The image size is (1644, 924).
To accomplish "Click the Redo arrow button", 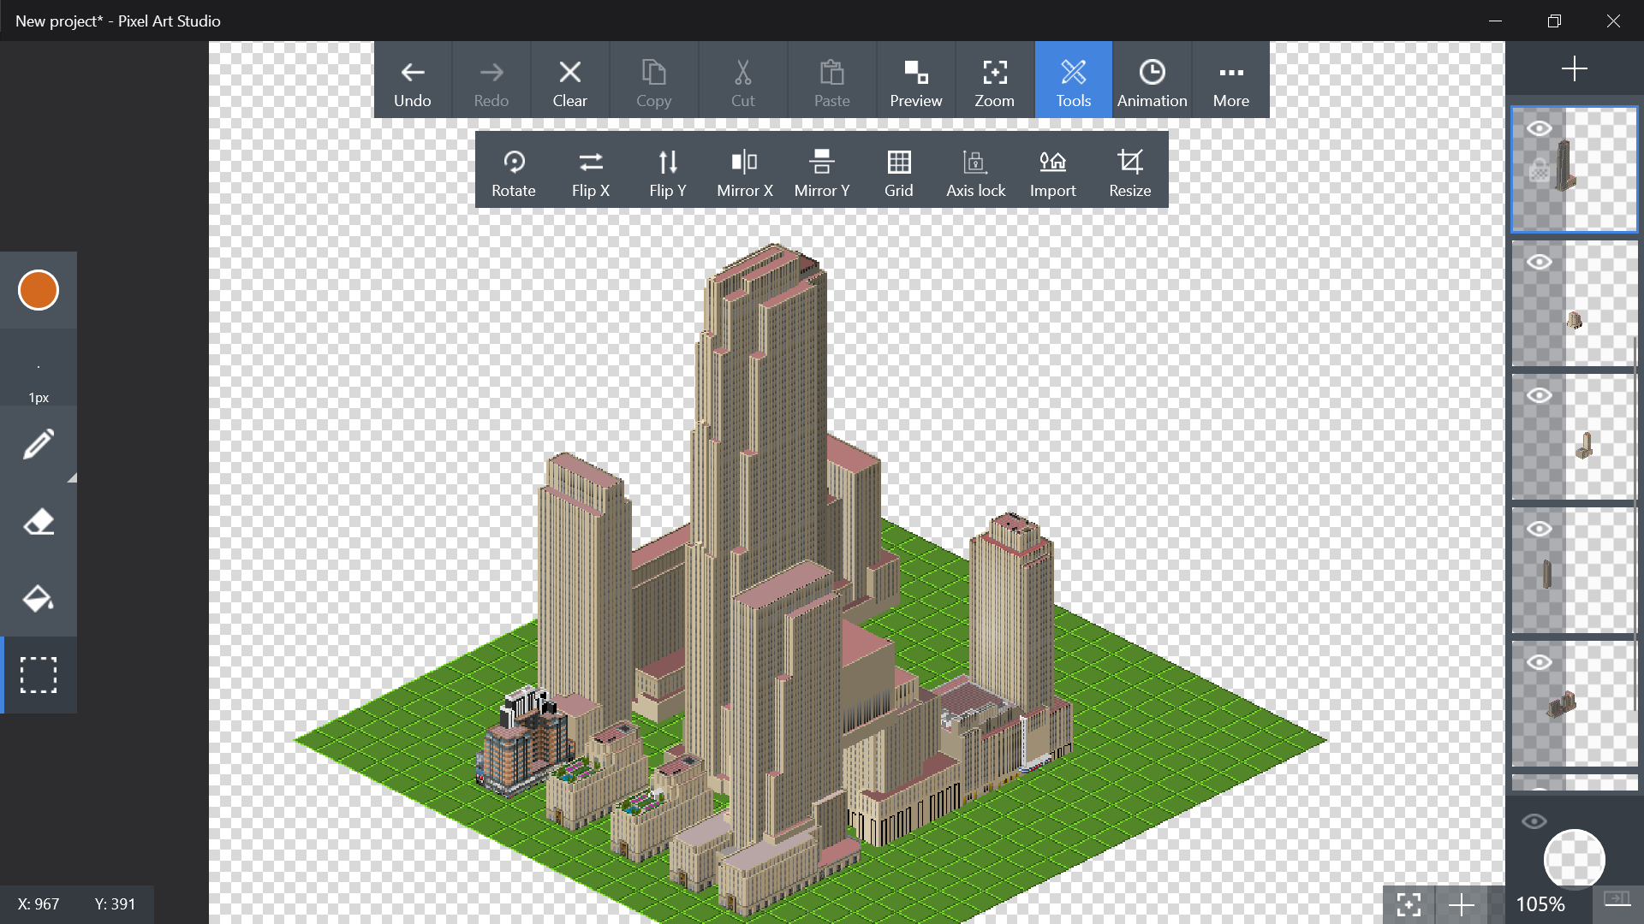I will 491,80.
